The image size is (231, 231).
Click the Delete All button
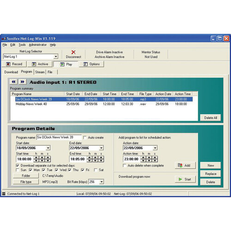click(x=210, y=118)
